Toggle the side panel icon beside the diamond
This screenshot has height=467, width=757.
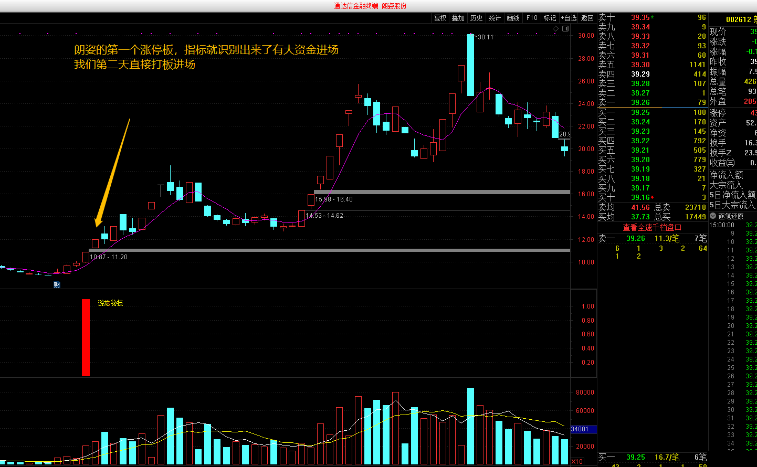click(565, 28)
